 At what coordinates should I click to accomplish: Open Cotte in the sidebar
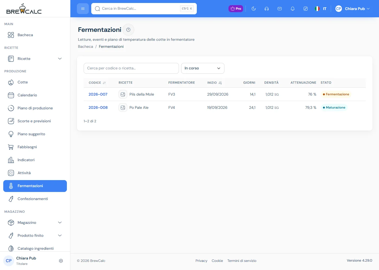pos(35,82)
